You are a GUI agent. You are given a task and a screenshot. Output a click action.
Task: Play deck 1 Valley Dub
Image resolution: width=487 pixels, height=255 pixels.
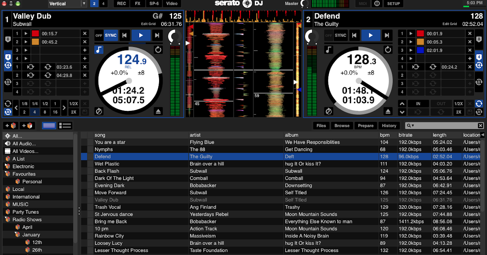(141, 35)
